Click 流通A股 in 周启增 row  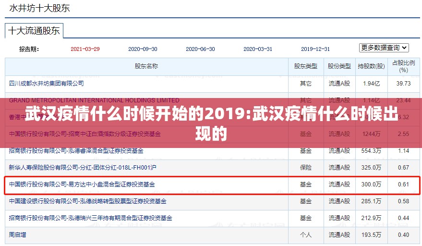coord(339,234)
